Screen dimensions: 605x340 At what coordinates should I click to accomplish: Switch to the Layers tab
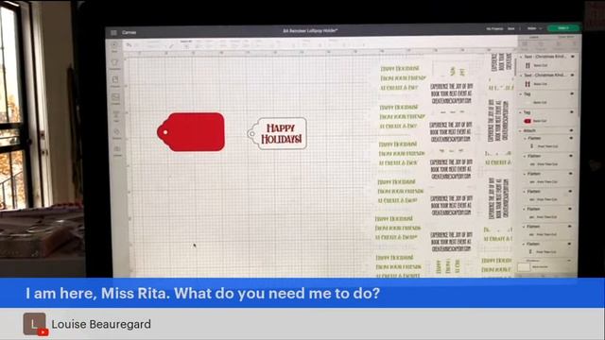(533, 37)
